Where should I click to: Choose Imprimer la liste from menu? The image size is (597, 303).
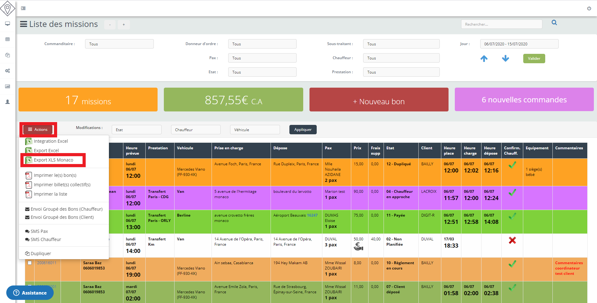click(x=50, y=194)
